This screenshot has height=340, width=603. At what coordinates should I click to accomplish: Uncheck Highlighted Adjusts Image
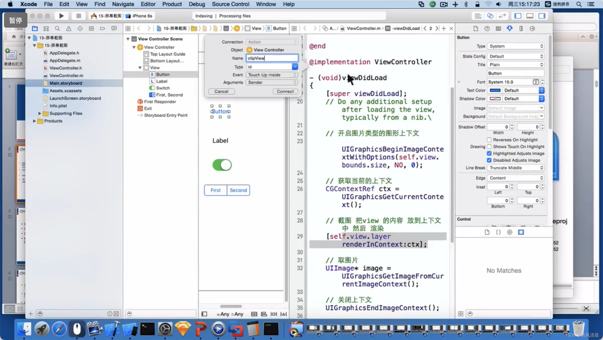[x=489, y=153]
